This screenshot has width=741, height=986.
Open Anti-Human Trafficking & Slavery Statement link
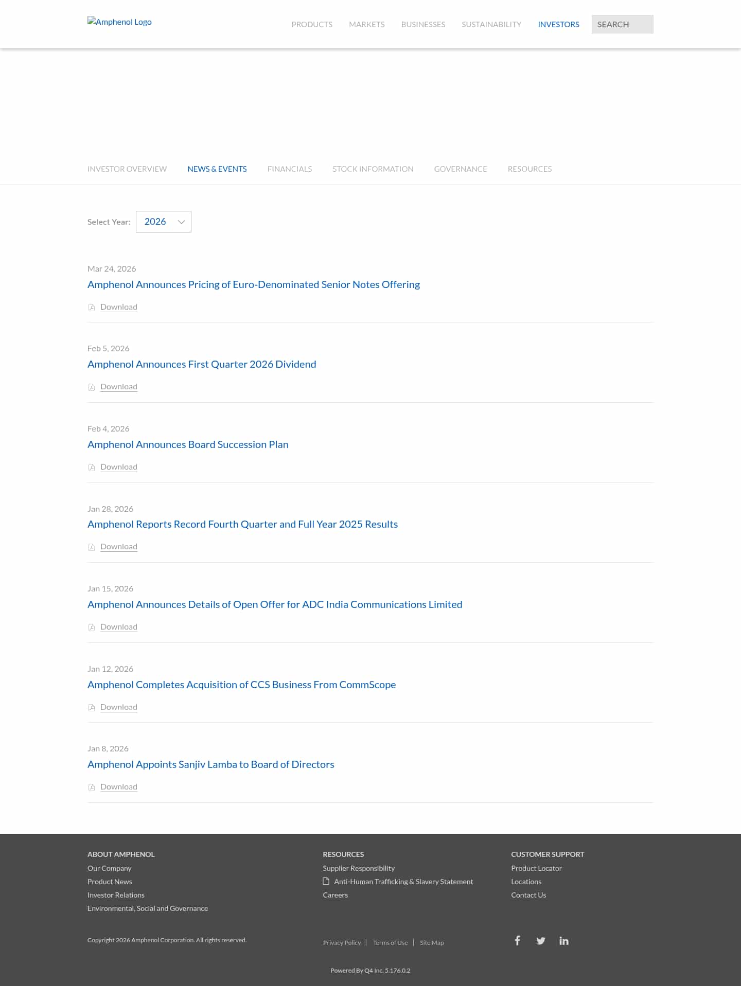(403, 882)
